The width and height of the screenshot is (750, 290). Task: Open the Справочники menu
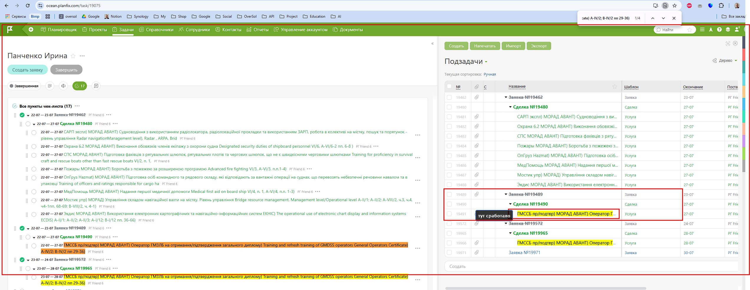pyautogui.click(x=156, y=29)
